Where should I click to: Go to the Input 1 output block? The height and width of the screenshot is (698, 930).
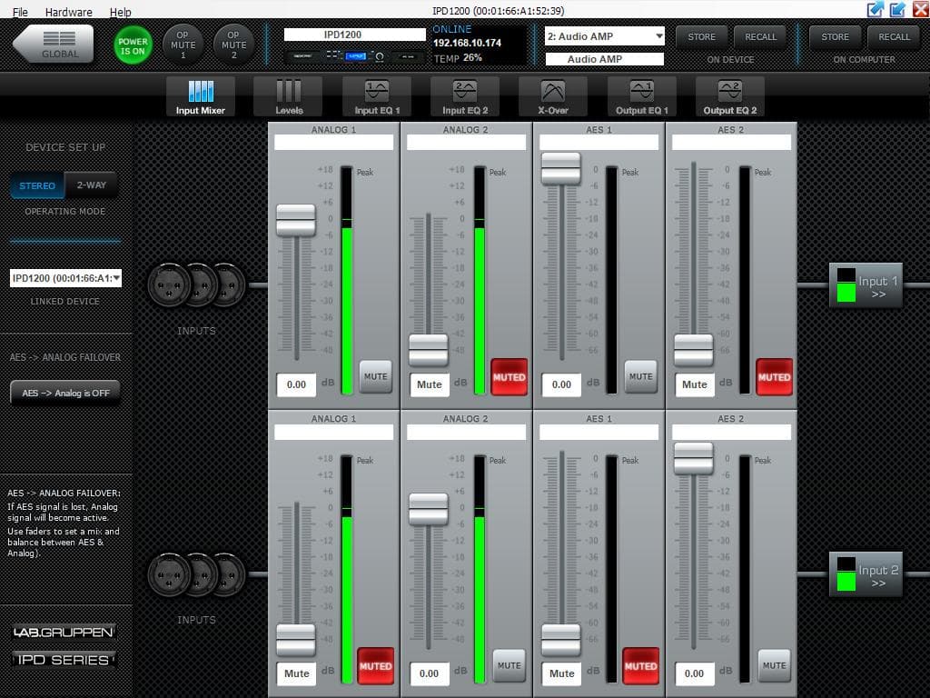click(x=866, y=285)
